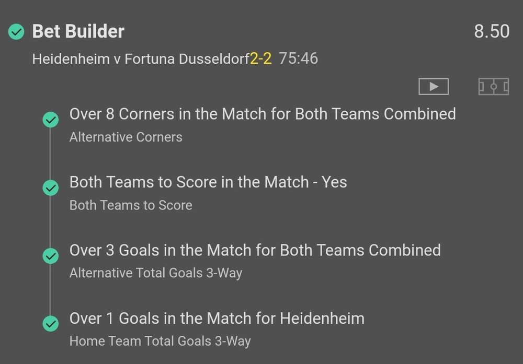523x364 pixels.
Task: Click the tick for Over 3 Goals
Action: click(x=51, y=256)
